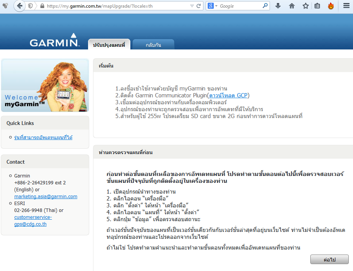Open the bookmarks list icon
The height and width of the screenshot is (271, 353).
point(317,6)
